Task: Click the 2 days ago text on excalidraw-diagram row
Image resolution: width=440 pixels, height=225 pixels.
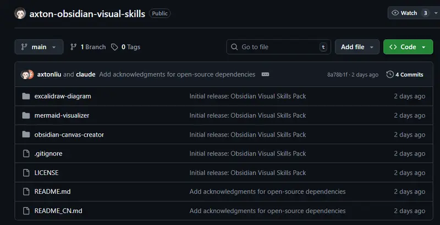Action: (x=409, y=96)
